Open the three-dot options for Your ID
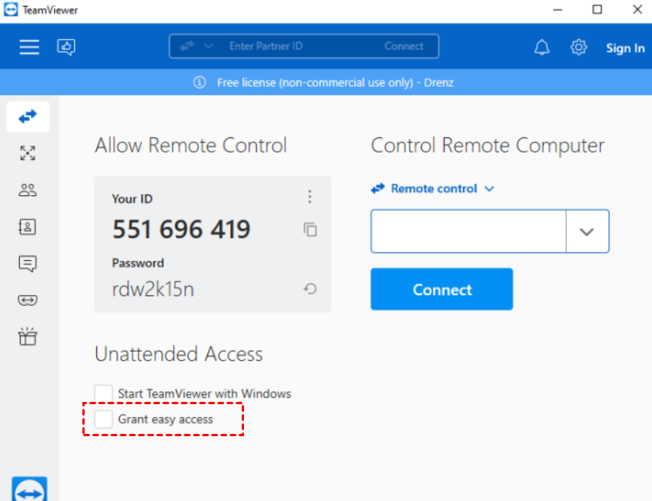The height and width of the screenshot is (501, 652). (310, 198)
